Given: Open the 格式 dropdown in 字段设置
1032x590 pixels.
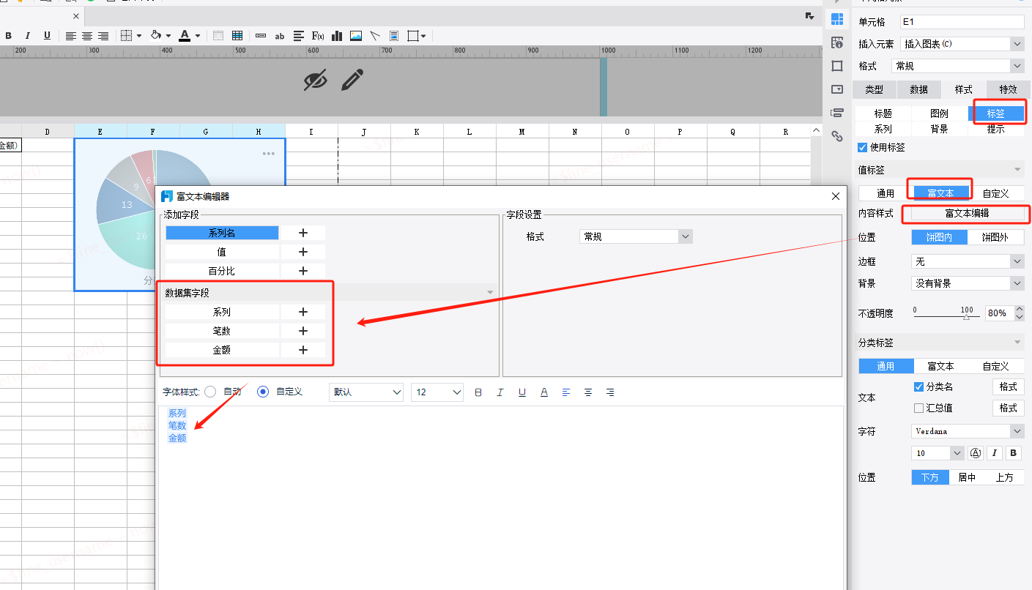Looking at the screenshot, I should coord(635,236).
